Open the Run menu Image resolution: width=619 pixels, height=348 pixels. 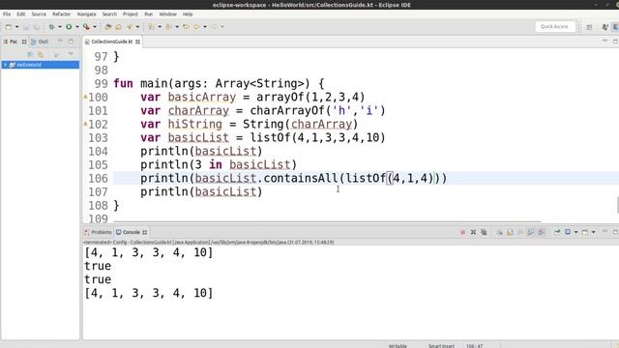click(x=148, y=14)
